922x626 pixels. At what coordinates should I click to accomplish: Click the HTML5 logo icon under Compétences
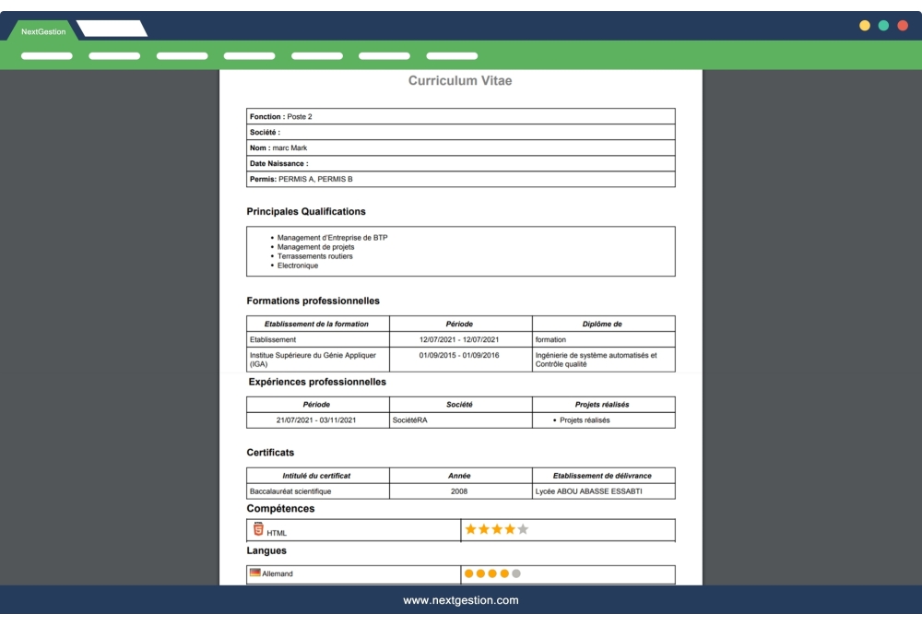(x=257, y=529)
